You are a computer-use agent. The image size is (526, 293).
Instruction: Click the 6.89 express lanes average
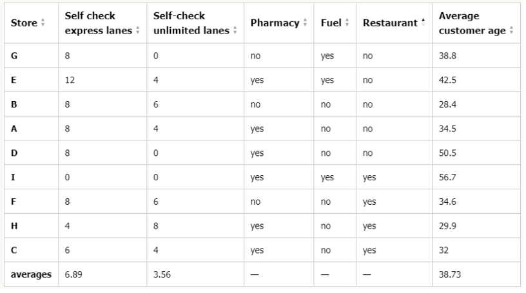click(73, 274)
